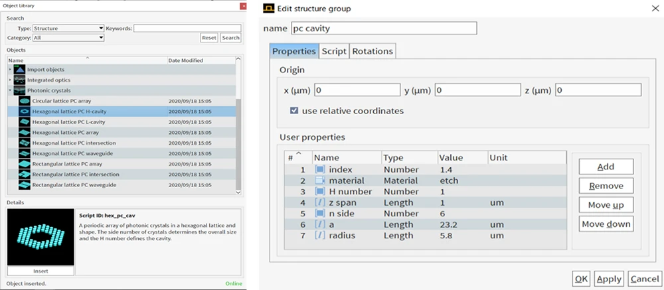Click the Move down button
This screenshot has width=664, height=290.
click(606, 224)
